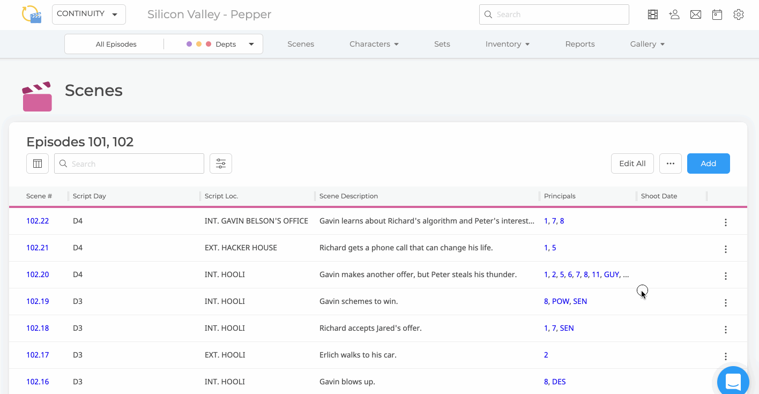Click 'Richard accepts Jared's offer.' description
The height and width of the screenshot is (394, 759).
point(370,328)
